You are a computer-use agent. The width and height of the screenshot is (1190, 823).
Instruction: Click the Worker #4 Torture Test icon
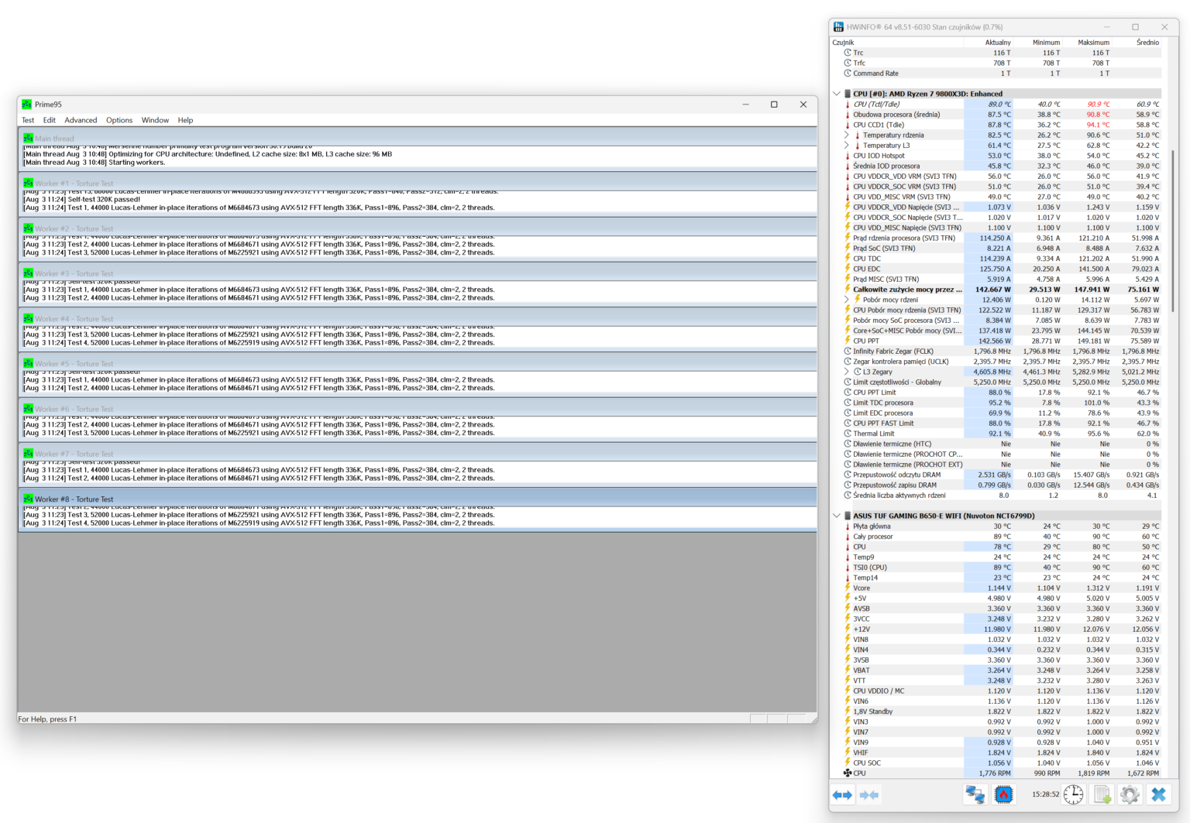click(x=28, y=318)
